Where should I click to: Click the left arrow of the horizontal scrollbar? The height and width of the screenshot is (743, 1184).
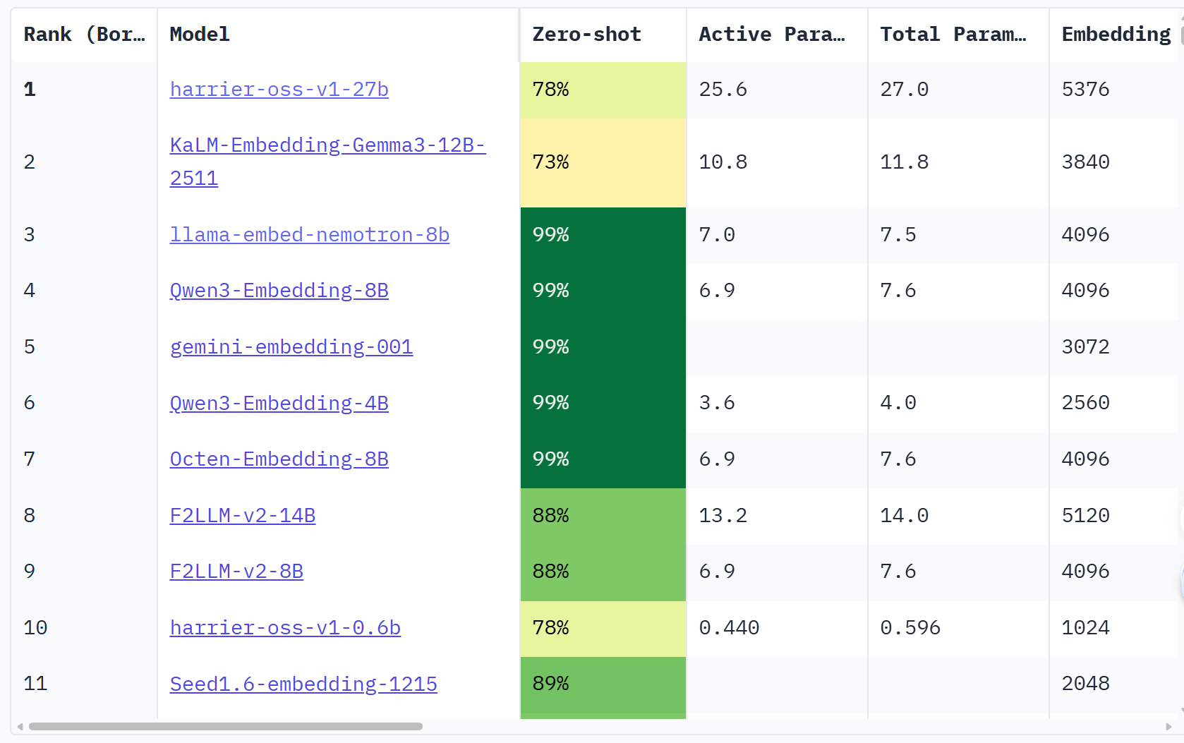click(20, 727)
